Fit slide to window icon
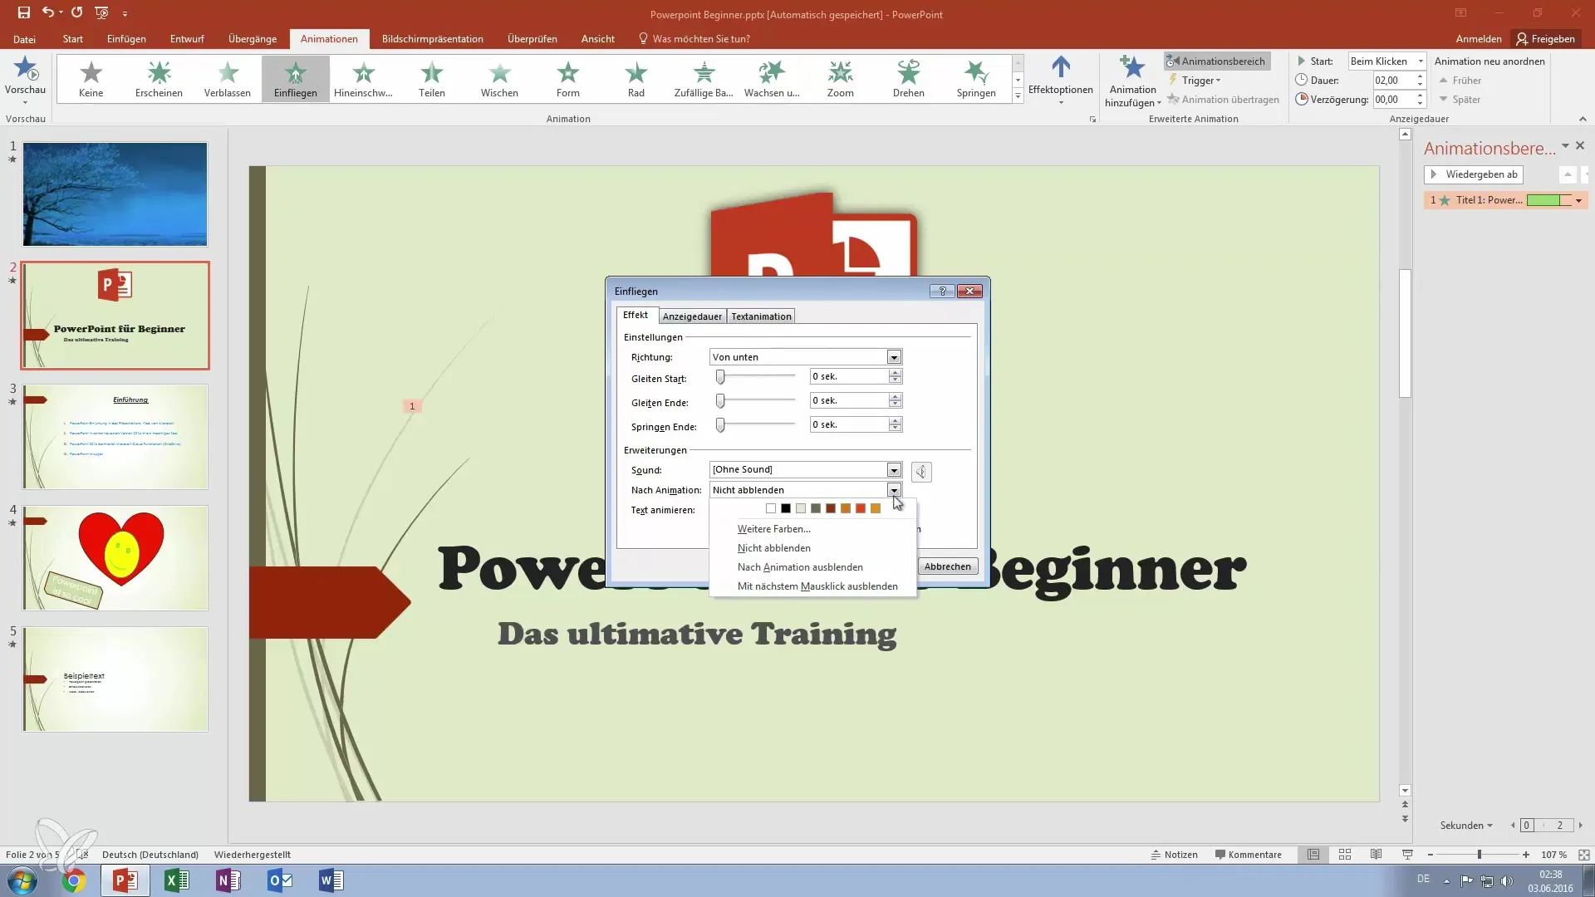The width and height of the screenshot is (1595, 897). (x=1584, y=854)
